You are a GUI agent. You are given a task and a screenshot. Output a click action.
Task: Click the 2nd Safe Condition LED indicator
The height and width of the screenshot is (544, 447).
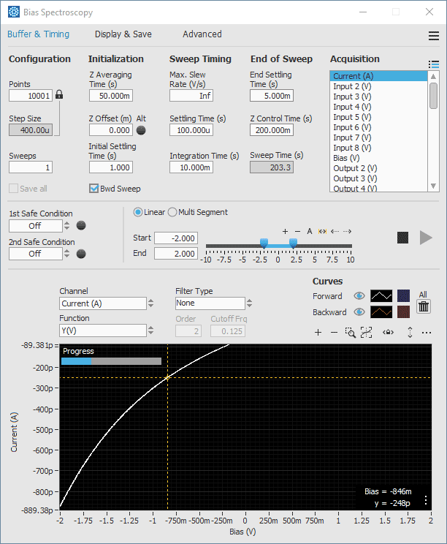(81, 254)
